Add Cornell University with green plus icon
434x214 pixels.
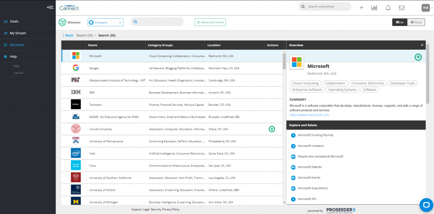click(x=272, y=129)
